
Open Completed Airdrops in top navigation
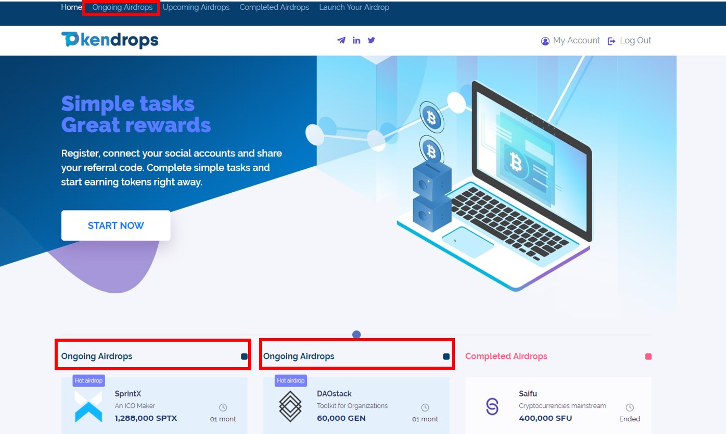pos(274,7)
